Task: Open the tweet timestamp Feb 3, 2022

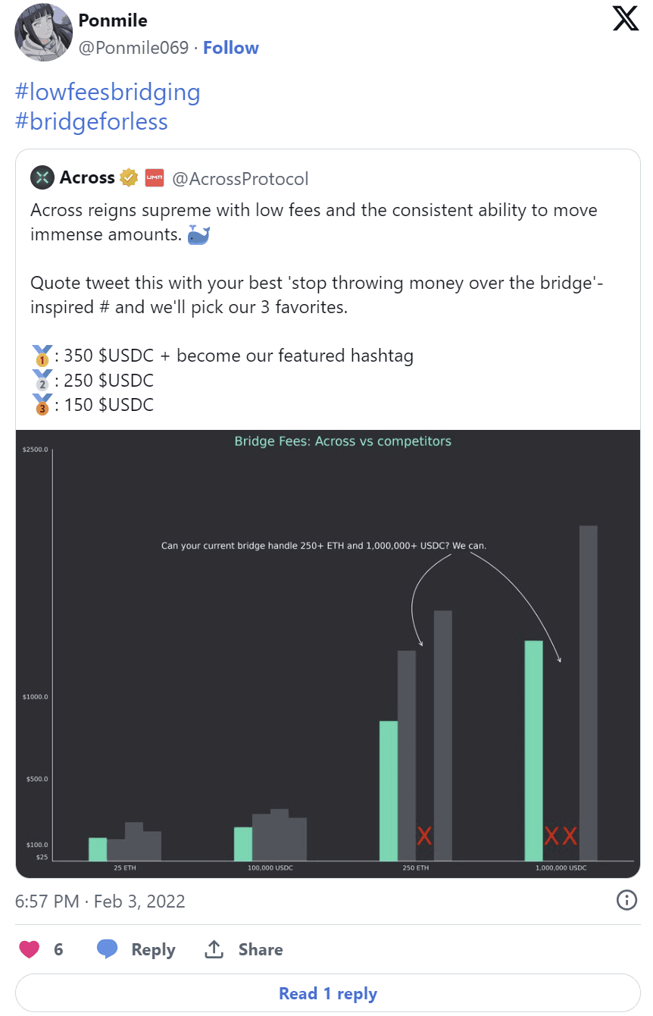Action: [100, 901]
